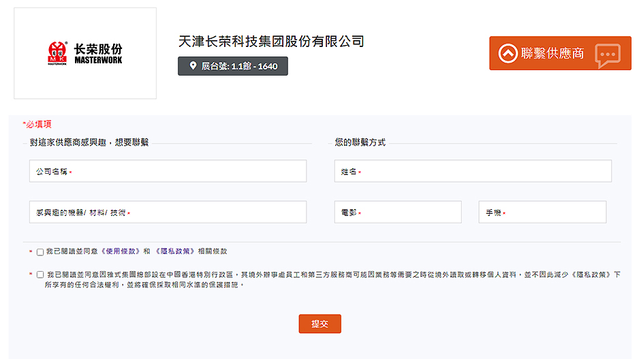Image resolution: width=639 pixels, height=359 pixels.
Task: Focus the 公司名稱 input field
Action: [168, 172]
